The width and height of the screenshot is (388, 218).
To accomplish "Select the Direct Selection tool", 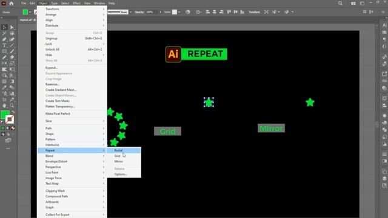I will point(12,27).
